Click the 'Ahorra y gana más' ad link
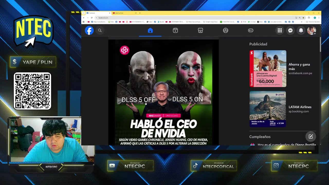Viewport: 329px width, 185px height. pos(299,67)
